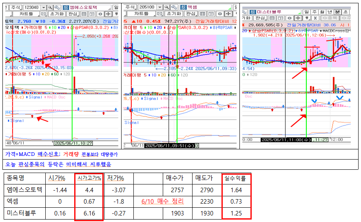Click 2025/06/11,10:27 time marker in 엠에스오토텍 chart
This screenshot has height=222, width=361.
point(73,143)
